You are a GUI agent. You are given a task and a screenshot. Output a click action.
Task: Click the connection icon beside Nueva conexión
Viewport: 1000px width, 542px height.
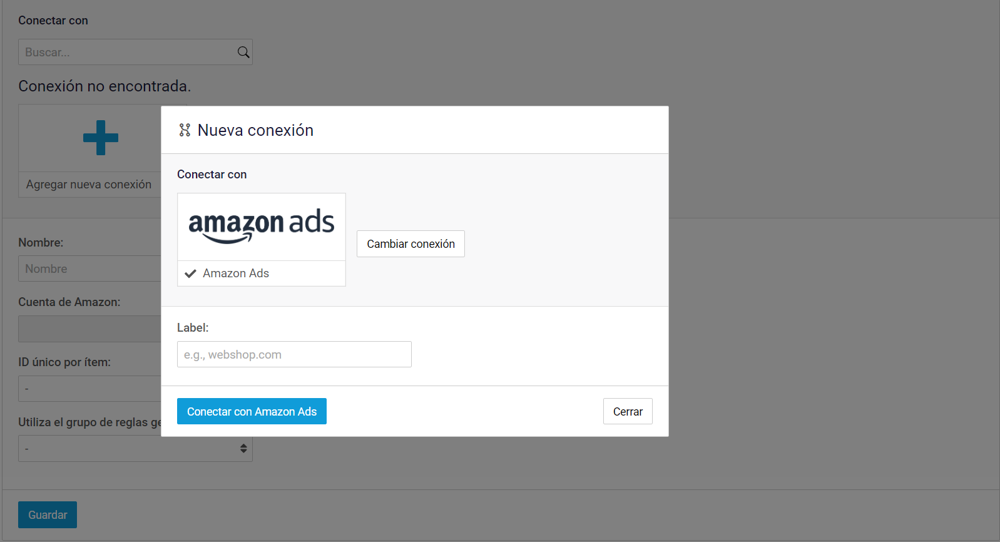pos(185,130)
